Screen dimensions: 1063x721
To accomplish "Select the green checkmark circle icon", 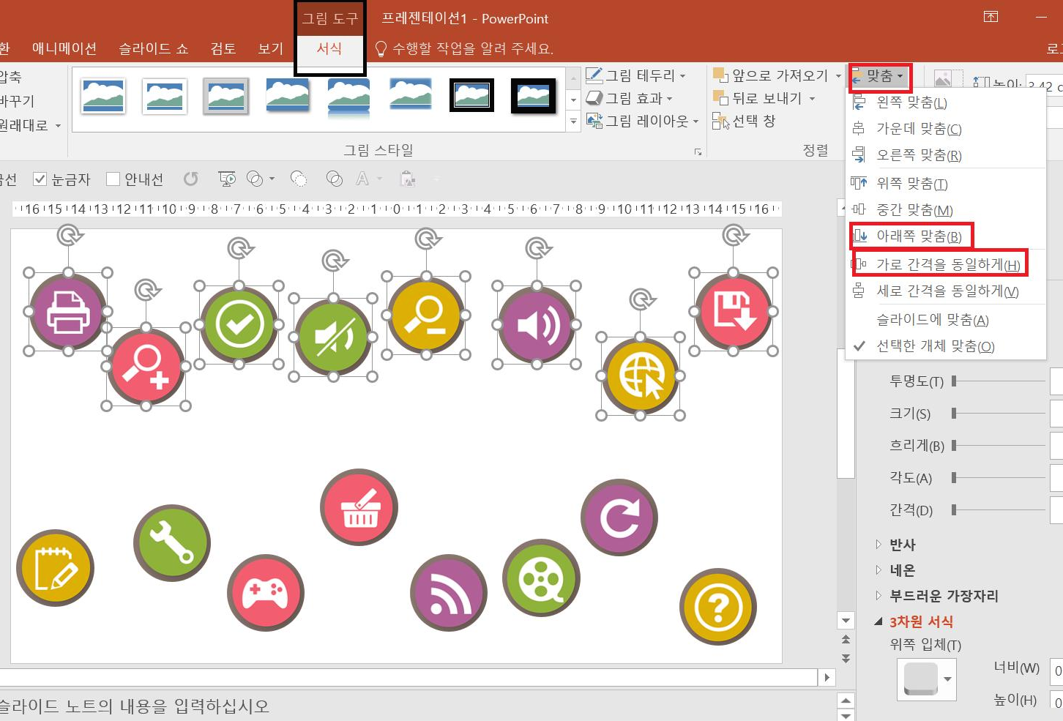I will click(239, 324).
